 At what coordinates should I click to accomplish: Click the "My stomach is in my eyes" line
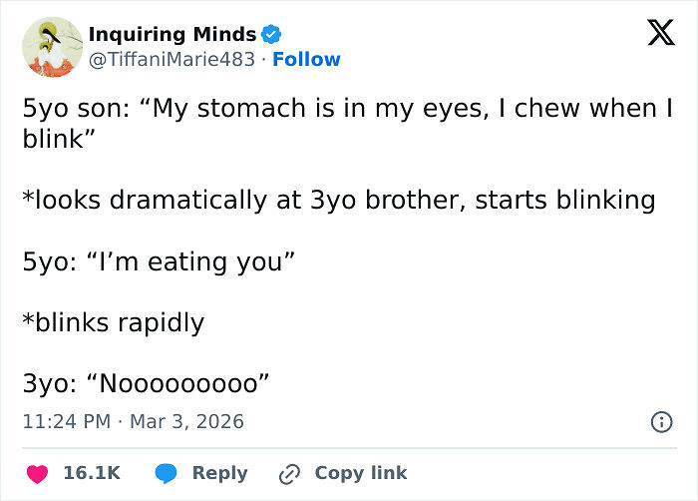pos(339,110)
